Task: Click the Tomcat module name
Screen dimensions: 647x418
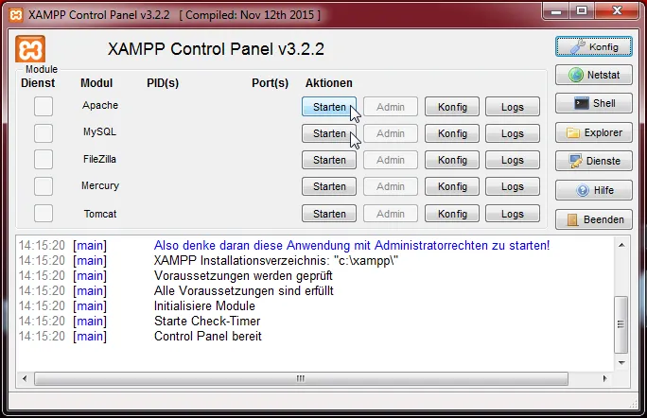Action: (100, 214)
